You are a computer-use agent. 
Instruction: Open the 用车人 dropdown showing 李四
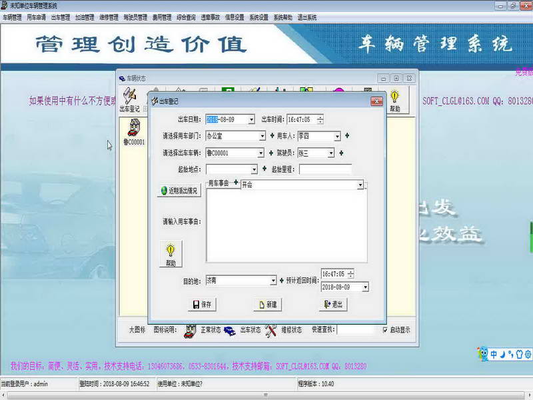pos(337,136)
